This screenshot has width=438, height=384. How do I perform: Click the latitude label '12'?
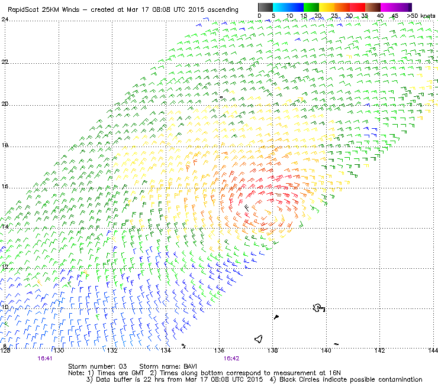click(5, 267)
